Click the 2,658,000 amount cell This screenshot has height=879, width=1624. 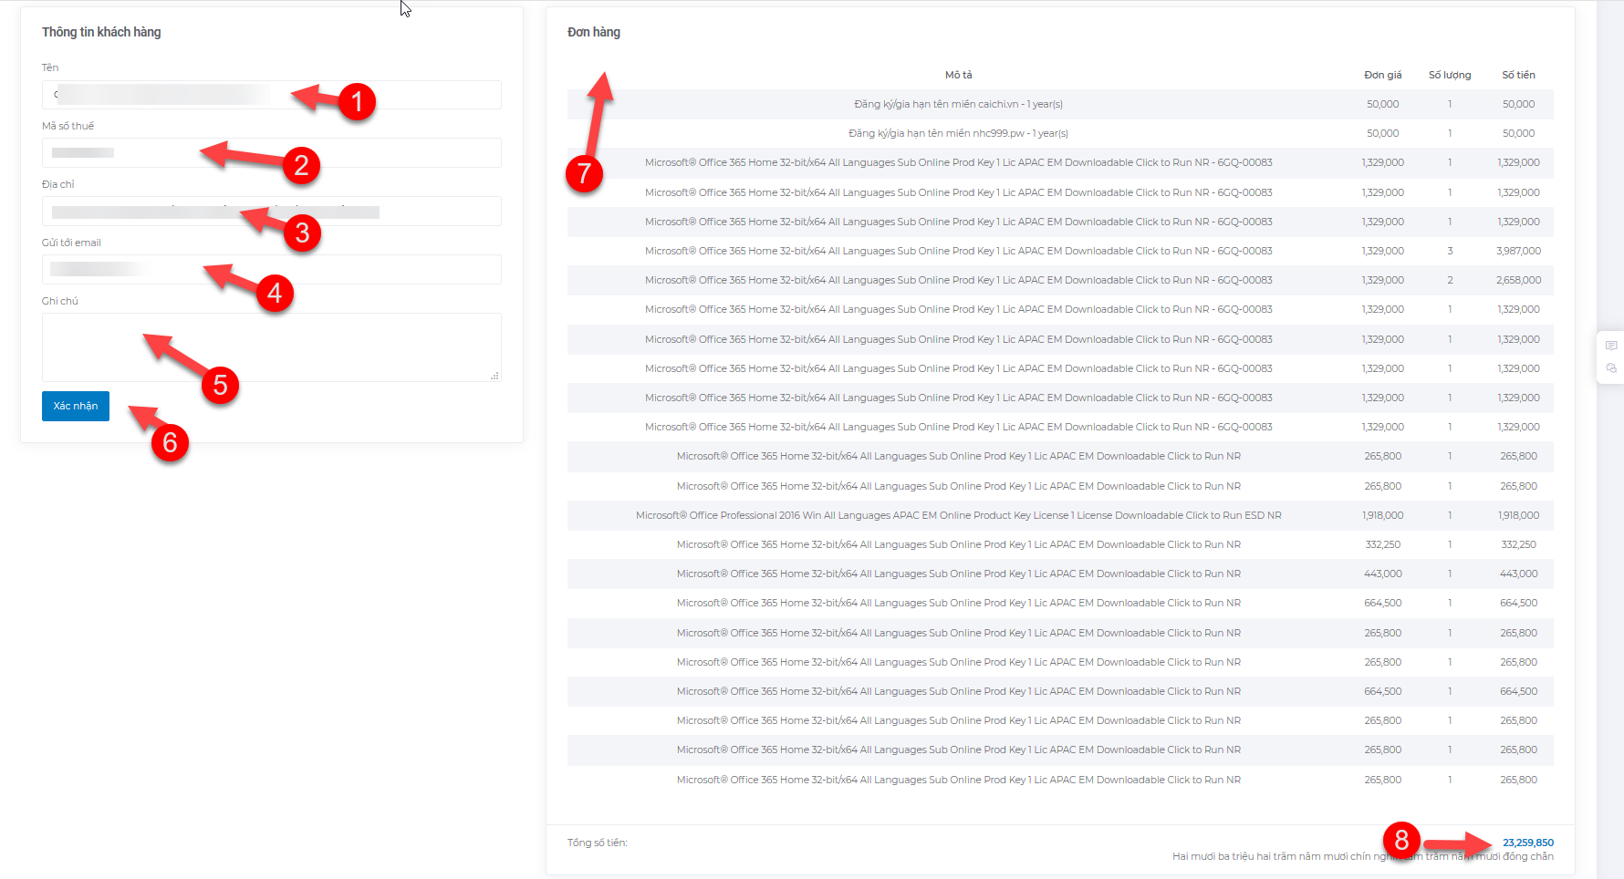click(x=1519, y=280)
